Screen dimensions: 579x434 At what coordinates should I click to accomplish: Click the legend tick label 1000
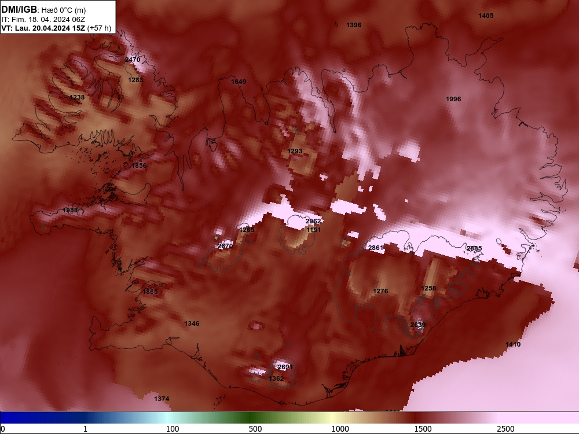pos(340,429)
